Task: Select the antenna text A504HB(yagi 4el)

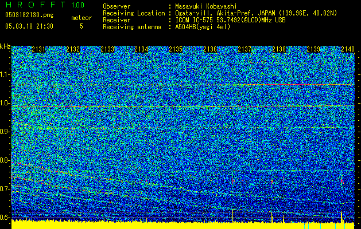Action: [203, 27]
